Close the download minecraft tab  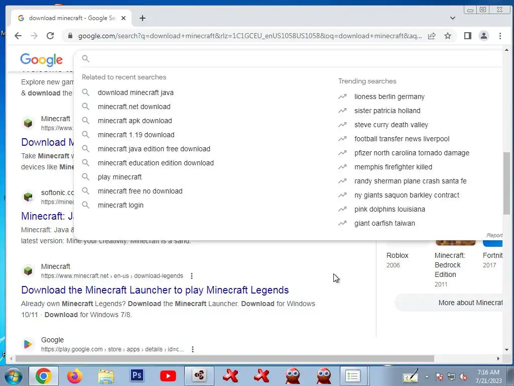click(x=123, y=18)
